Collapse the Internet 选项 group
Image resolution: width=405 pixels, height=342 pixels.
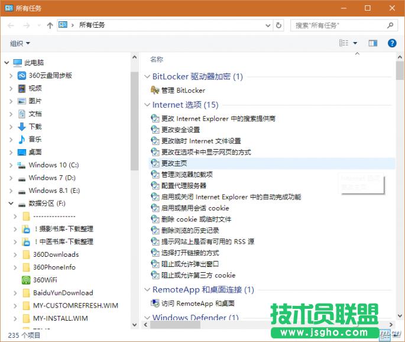click(147, 105)
